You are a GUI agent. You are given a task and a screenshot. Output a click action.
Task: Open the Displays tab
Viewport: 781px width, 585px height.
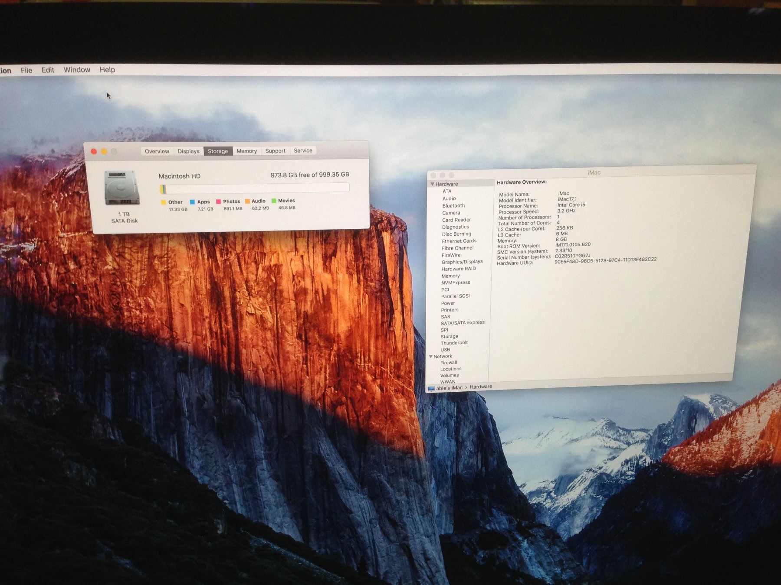click(188, 151)
